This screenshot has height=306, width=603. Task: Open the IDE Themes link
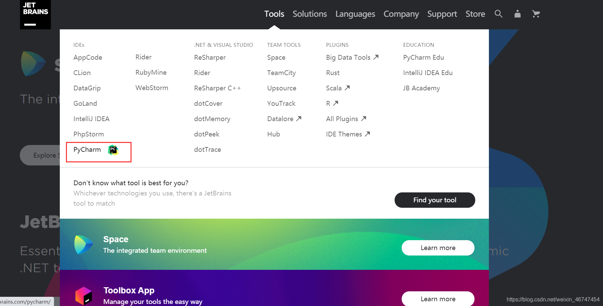(x=344, y=134)
